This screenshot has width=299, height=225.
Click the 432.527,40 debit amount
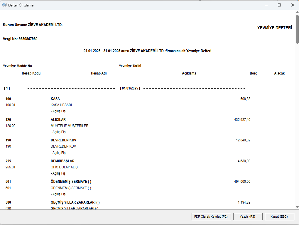coord(242,120)
